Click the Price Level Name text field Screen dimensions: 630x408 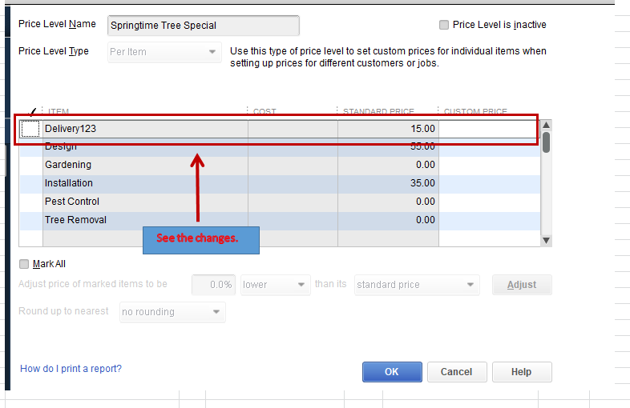203,26
